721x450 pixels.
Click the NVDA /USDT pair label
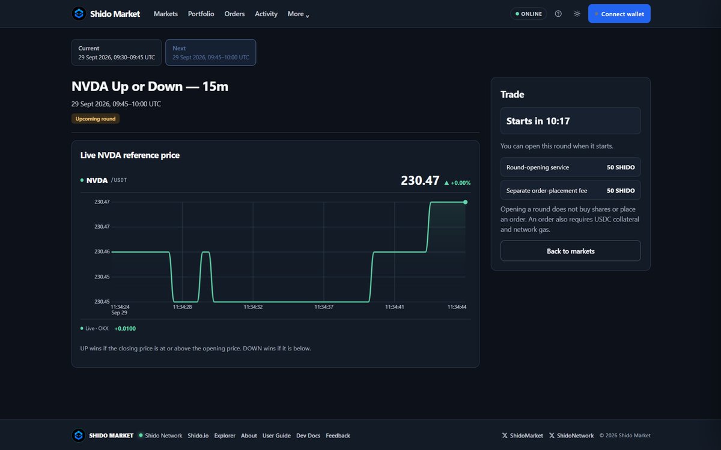click(x=104, y=180)
